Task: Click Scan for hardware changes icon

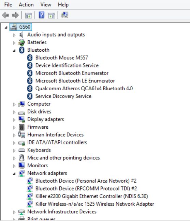Action: pos(65,15)
